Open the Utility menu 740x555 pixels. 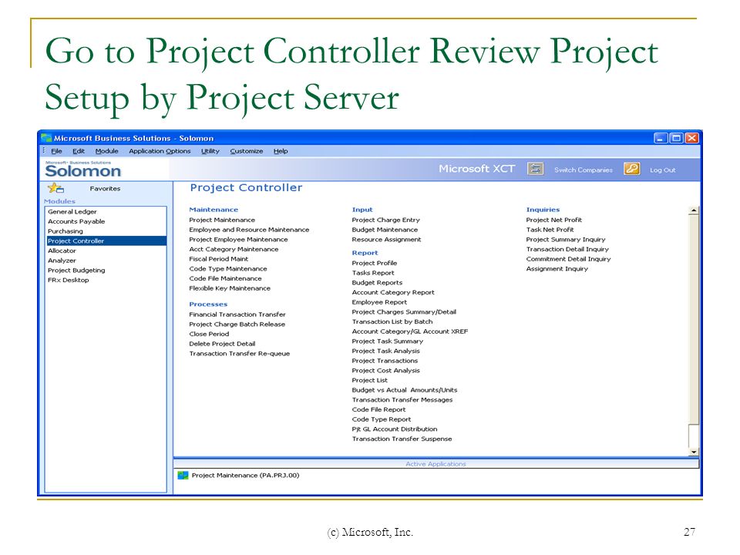click(210, 151)
